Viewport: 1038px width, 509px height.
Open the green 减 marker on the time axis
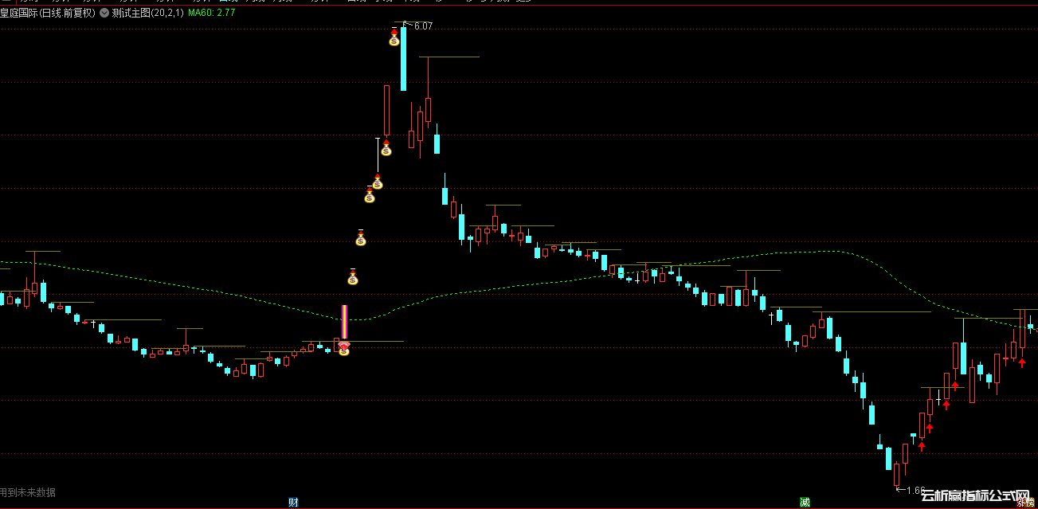805,502
